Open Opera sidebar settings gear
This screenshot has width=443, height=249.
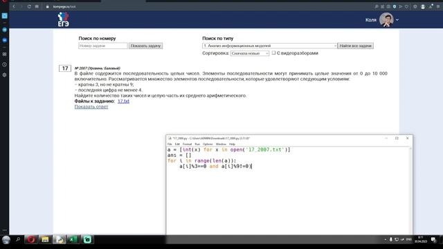pyautogui.click(x=5, y=75)
